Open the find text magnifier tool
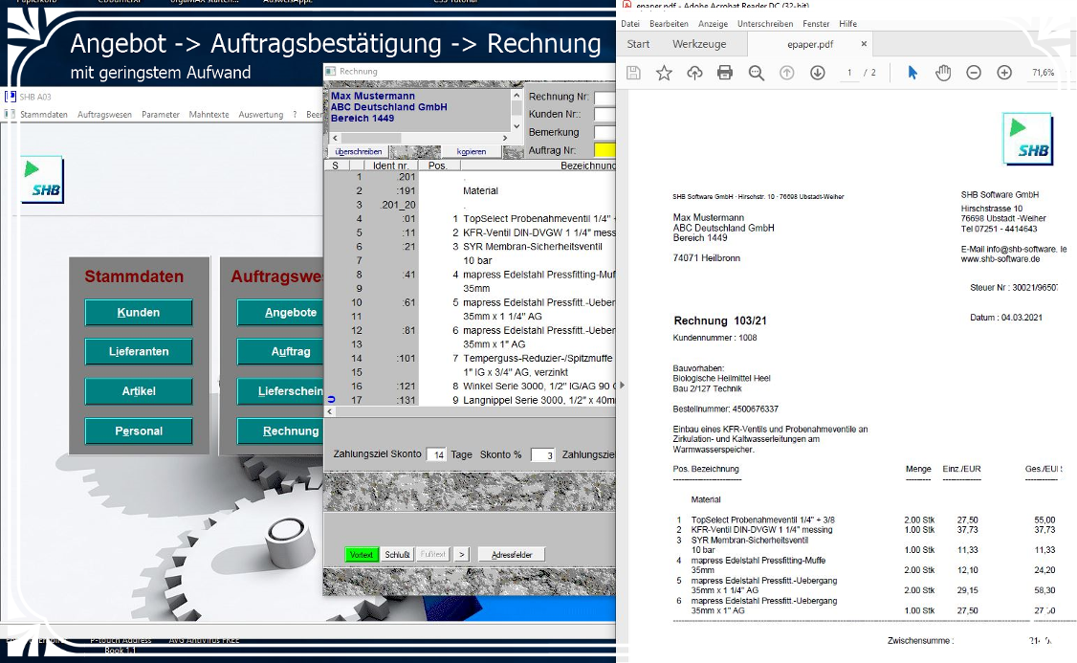 [x=756, y=73]
